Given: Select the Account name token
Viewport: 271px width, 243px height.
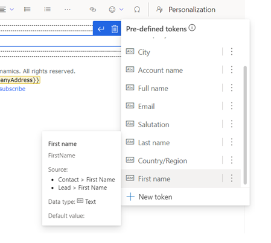Looking at the screenshot, I should (181, 70).
